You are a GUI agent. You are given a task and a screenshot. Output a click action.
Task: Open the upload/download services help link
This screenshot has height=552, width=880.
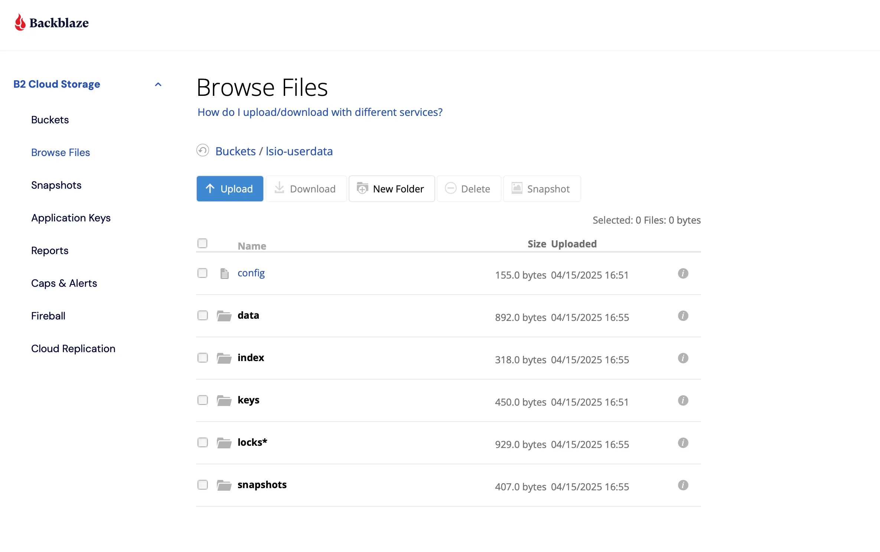[320, 112]
